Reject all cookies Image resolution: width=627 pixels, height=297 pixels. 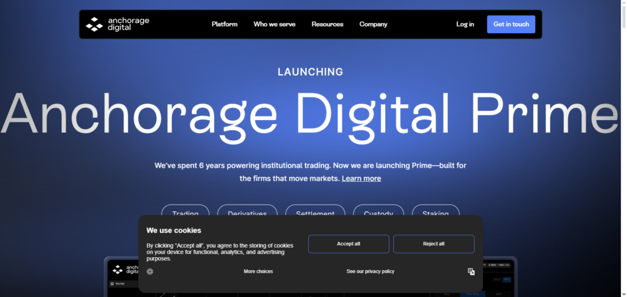click(434, 244)
